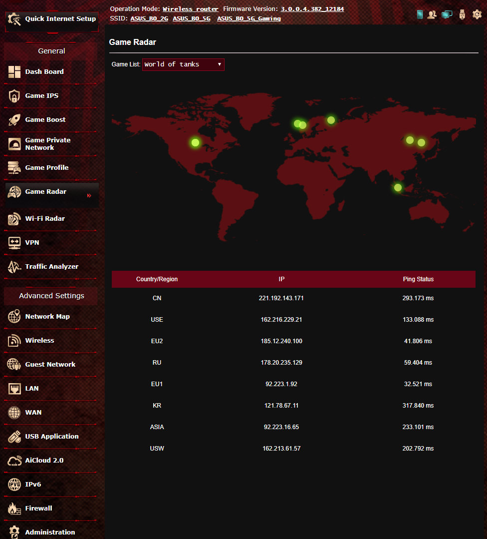This screenshot has height=539, width=487.
Task: Go to the VPN menu label
Action: pos(32,243)
